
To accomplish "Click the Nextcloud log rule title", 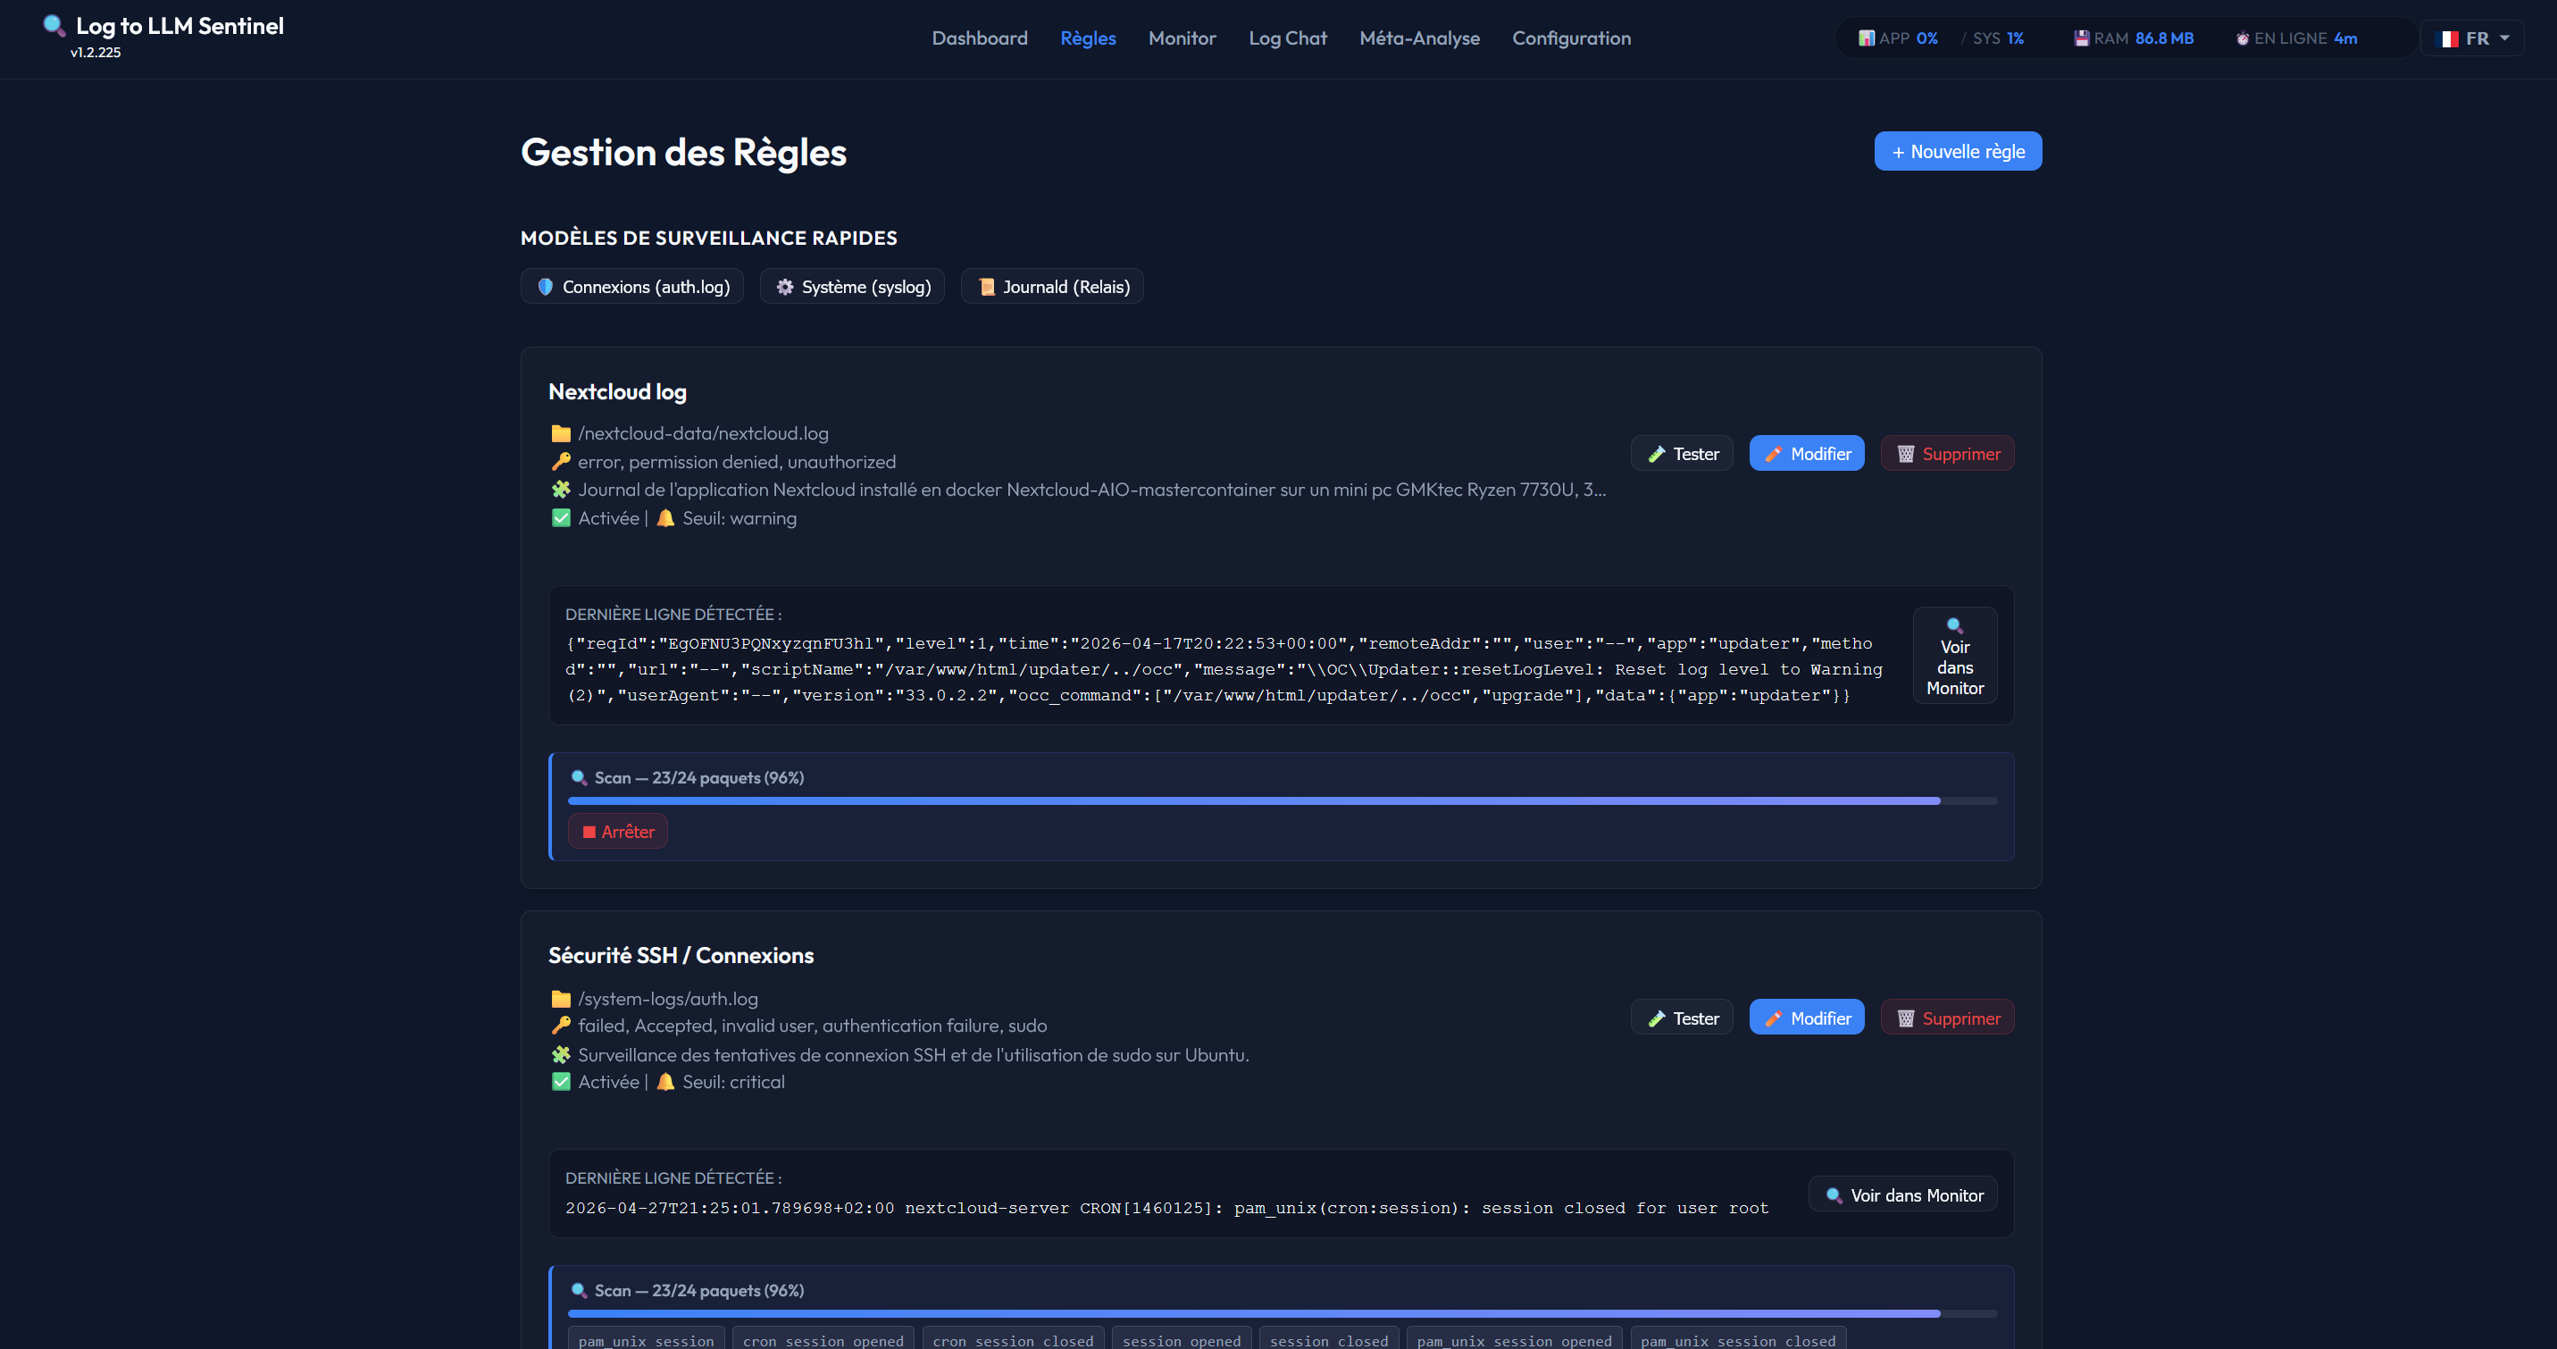I will tap(617, 391).
